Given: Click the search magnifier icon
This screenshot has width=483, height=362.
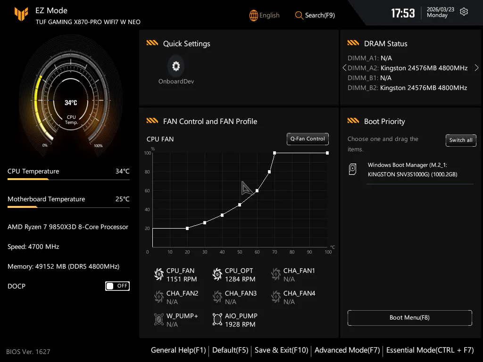Looking at the screenshot, I should tap(299, 15).
